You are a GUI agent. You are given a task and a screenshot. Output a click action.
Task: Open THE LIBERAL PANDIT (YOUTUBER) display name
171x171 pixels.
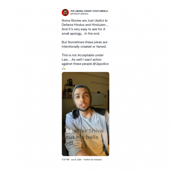88,11
